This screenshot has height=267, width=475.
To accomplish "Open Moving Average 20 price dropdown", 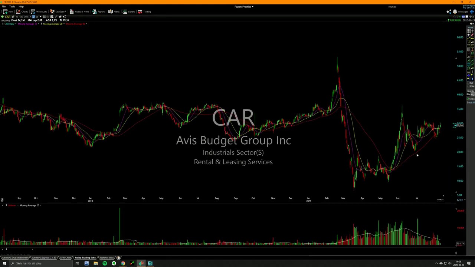I will [64, 24].
